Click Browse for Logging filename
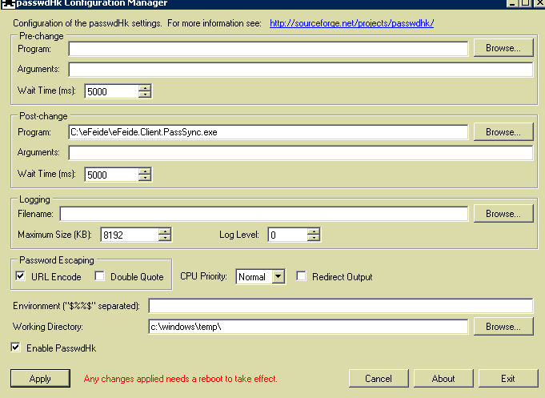This screenshot has height=398, width=545. pyautogui.click(x=503, y=214)
